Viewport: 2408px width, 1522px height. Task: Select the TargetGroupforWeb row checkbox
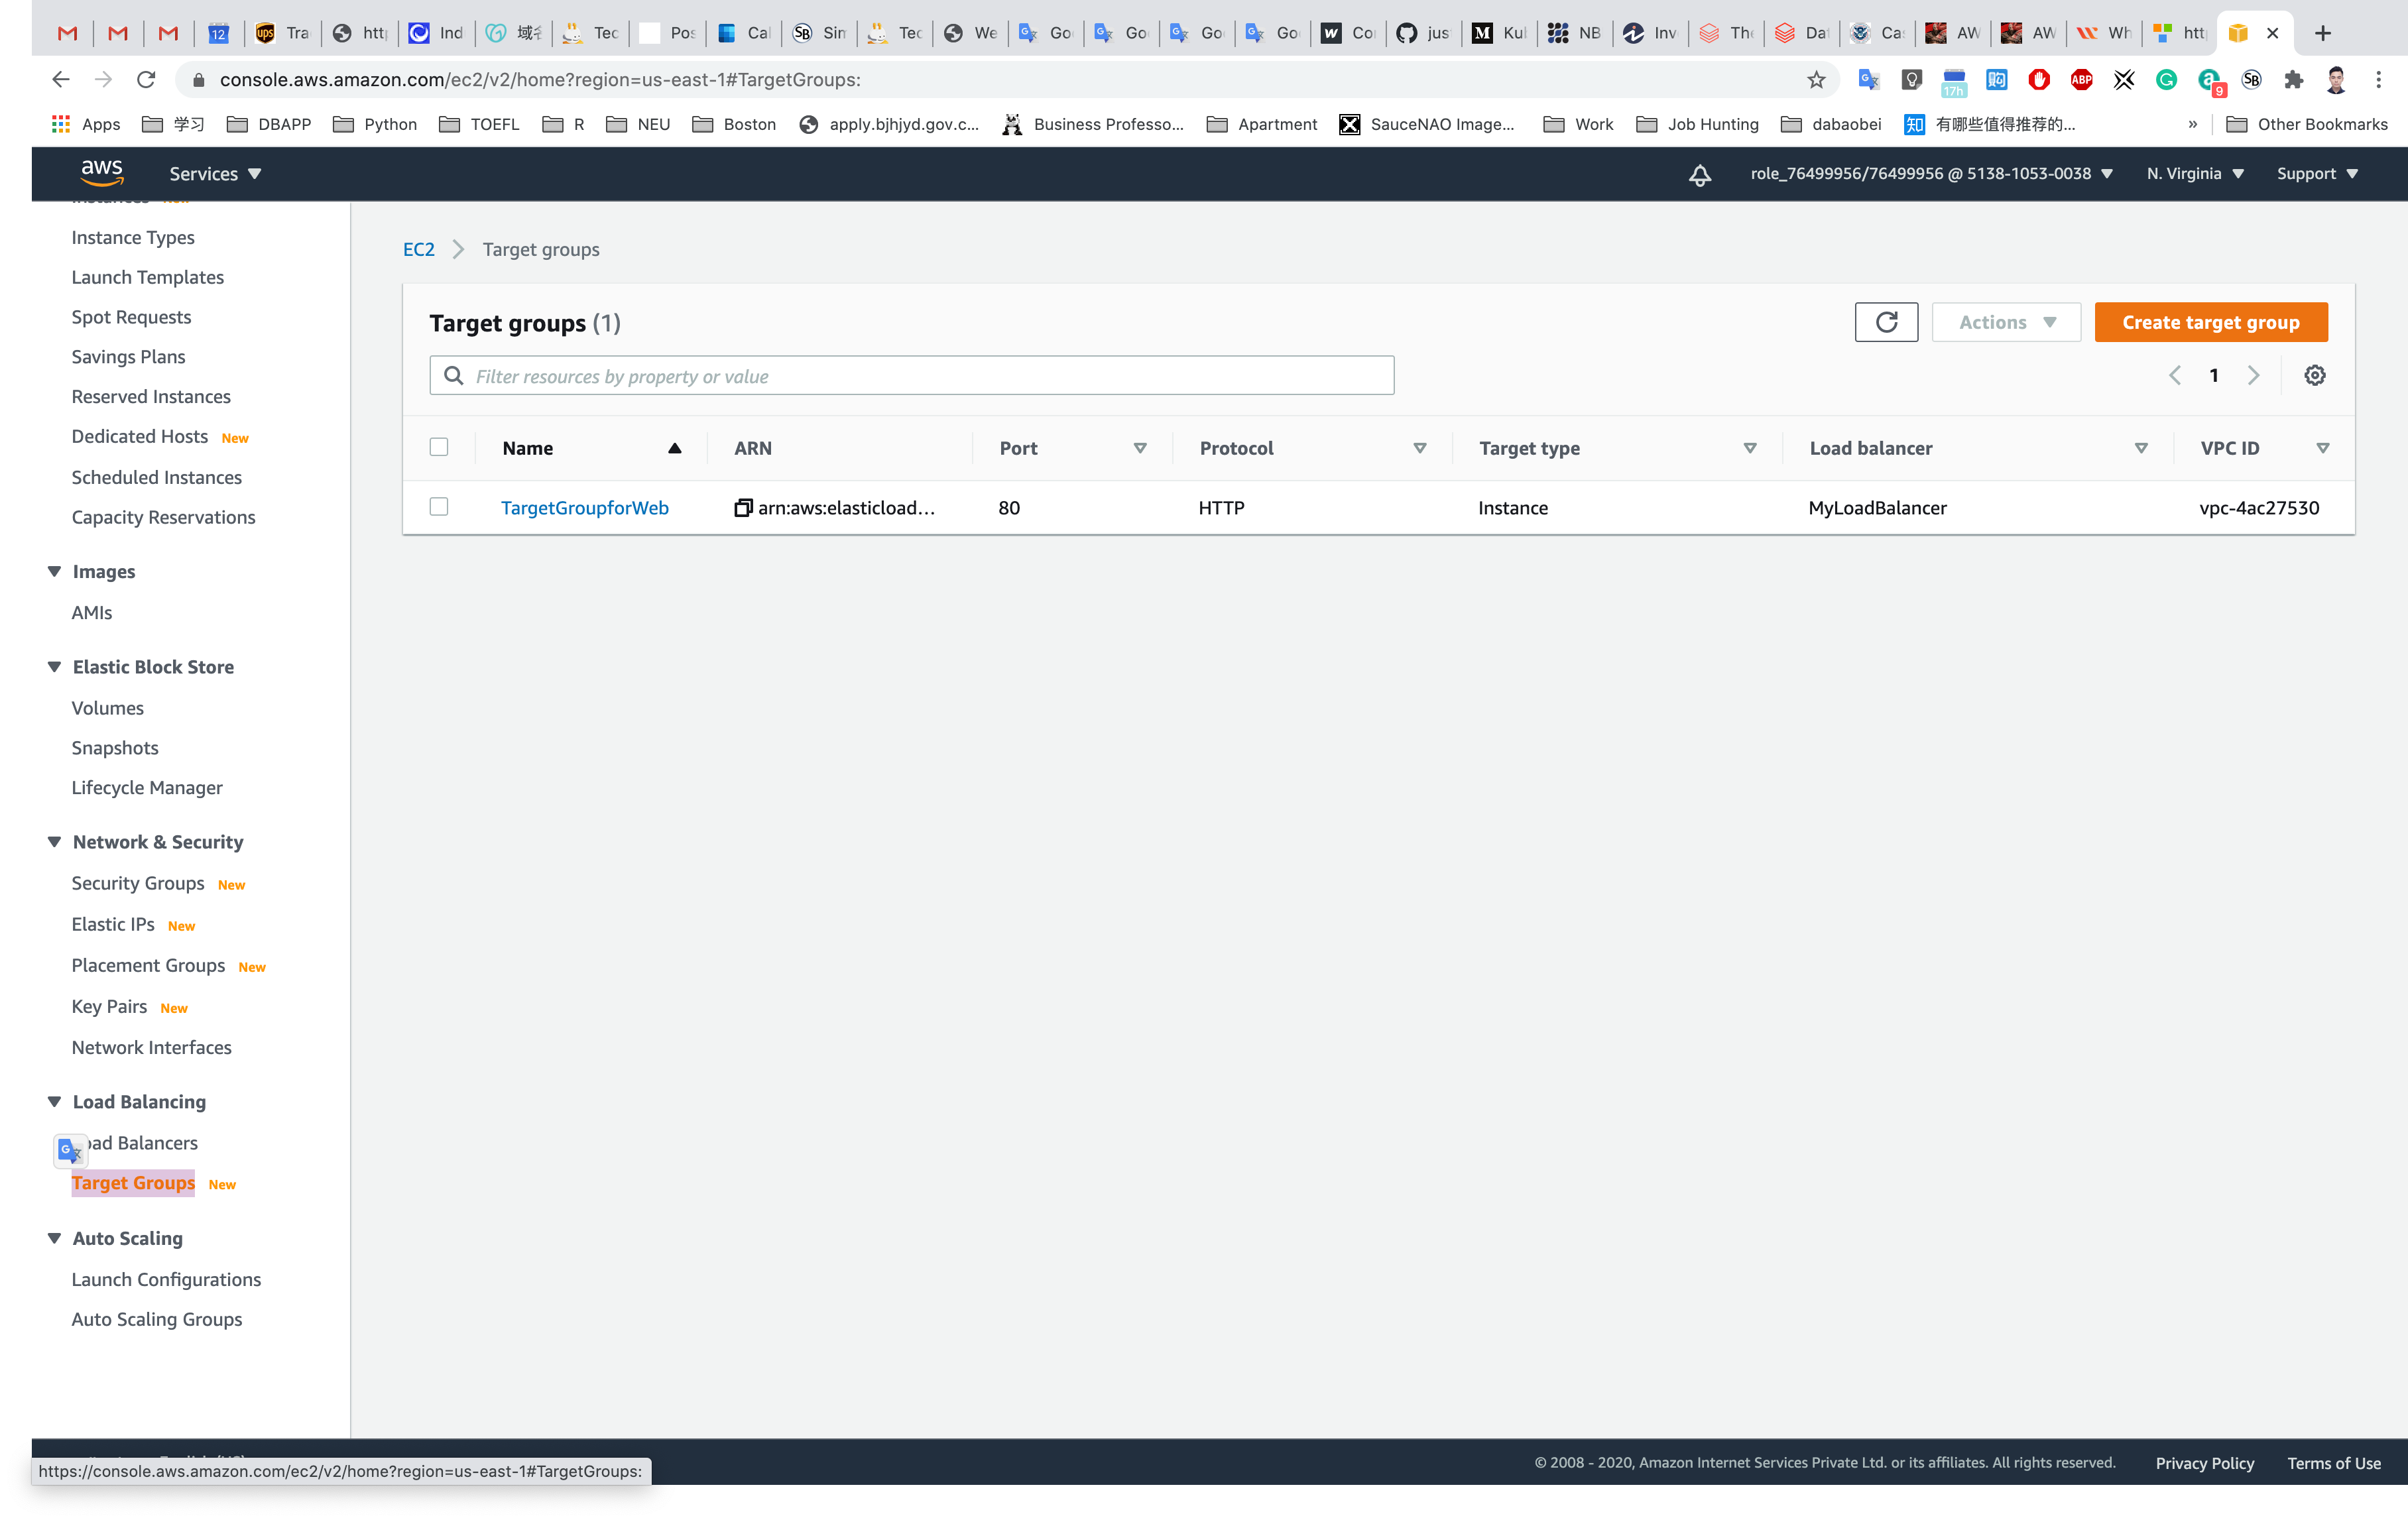click(x=439, y=507)
